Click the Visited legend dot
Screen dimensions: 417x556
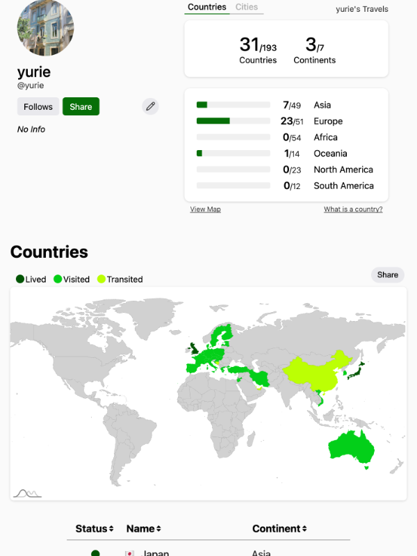pos(58,279)
